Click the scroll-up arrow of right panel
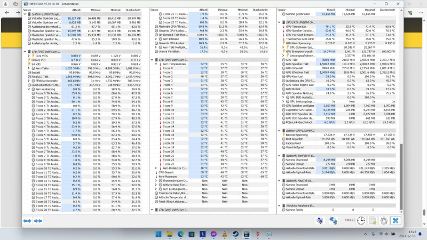The image size is (427, 240). point(401,10)
